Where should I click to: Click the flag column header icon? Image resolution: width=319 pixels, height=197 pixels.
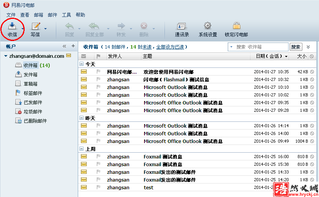point(99,56)
